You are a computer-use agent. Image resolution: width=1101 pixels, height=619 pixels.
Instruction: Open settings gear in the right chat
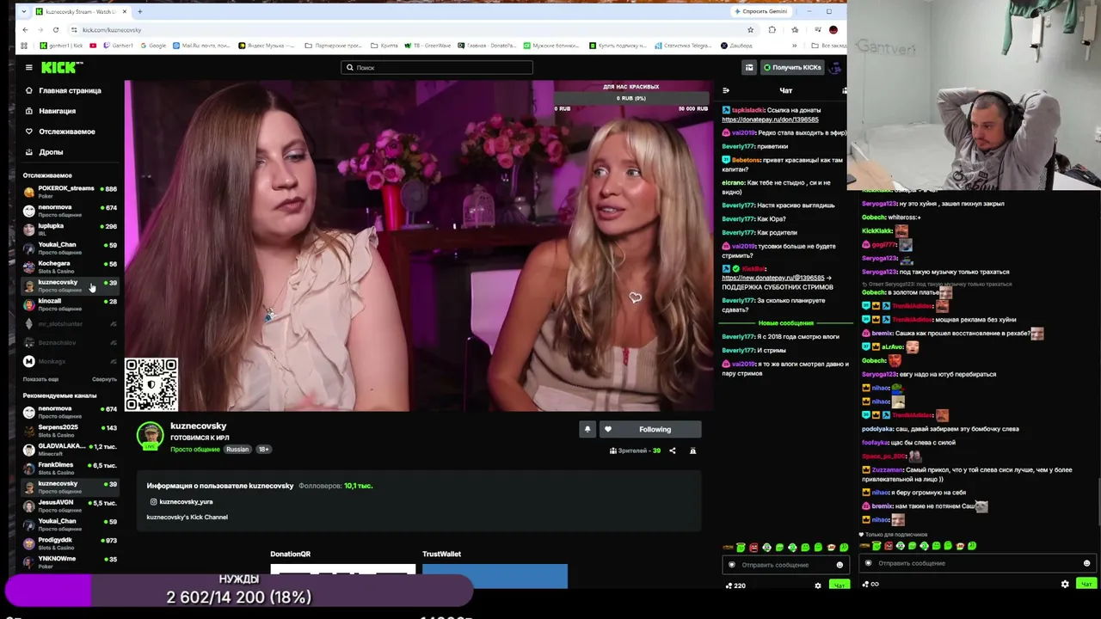pos(1065,584)
